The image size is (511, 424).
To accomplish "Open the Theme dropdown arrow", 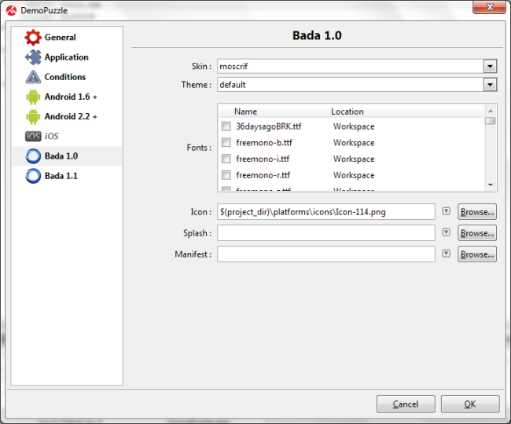I will pos(490,85).
